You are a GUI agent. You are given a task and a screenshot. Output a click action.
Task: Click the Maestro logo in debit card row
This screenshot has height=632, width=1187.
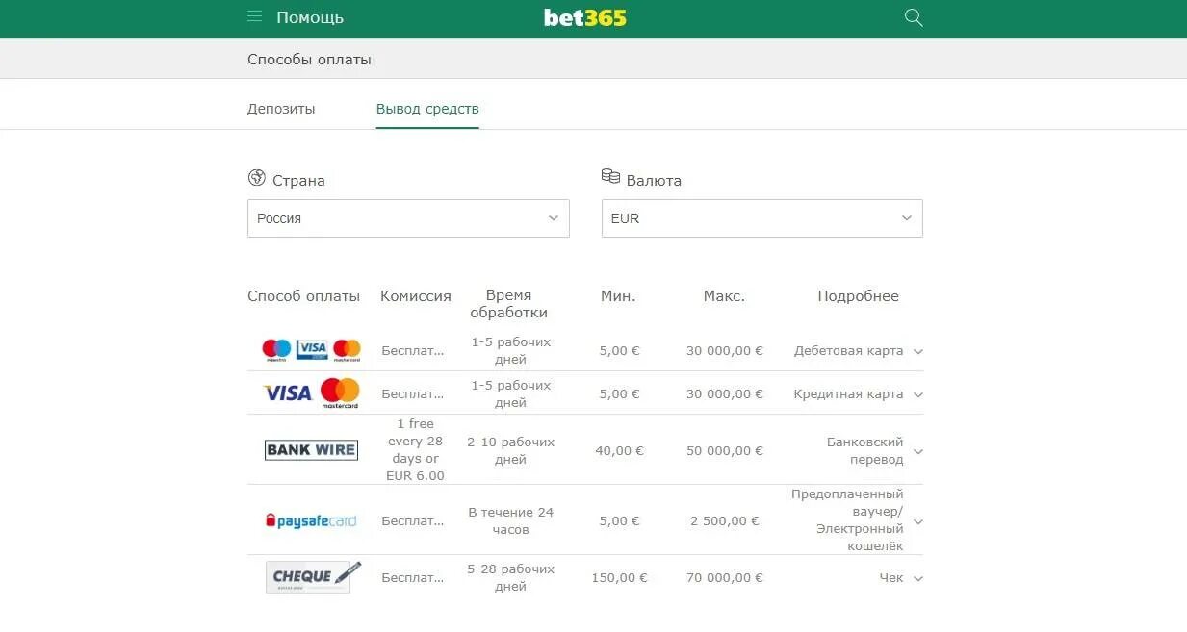point(276,350)
